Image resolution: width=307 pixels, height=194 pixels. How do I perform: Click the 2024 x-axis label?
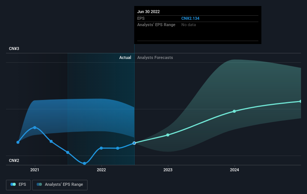(234, 170)
